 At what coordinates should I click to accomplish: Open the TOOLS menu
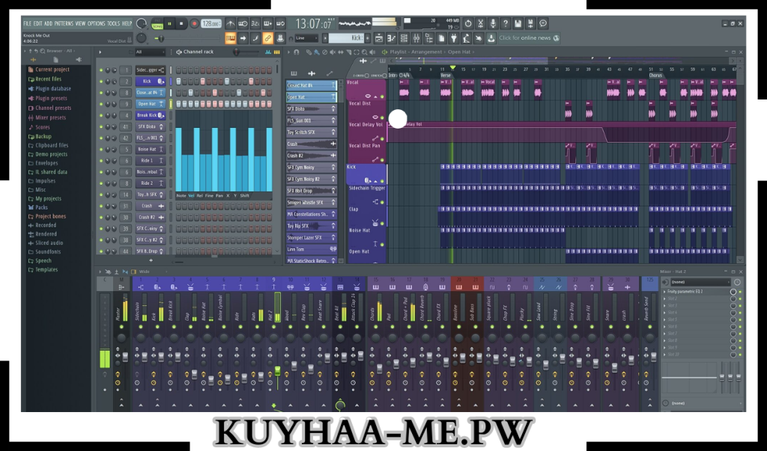click(x=114, y=23)
